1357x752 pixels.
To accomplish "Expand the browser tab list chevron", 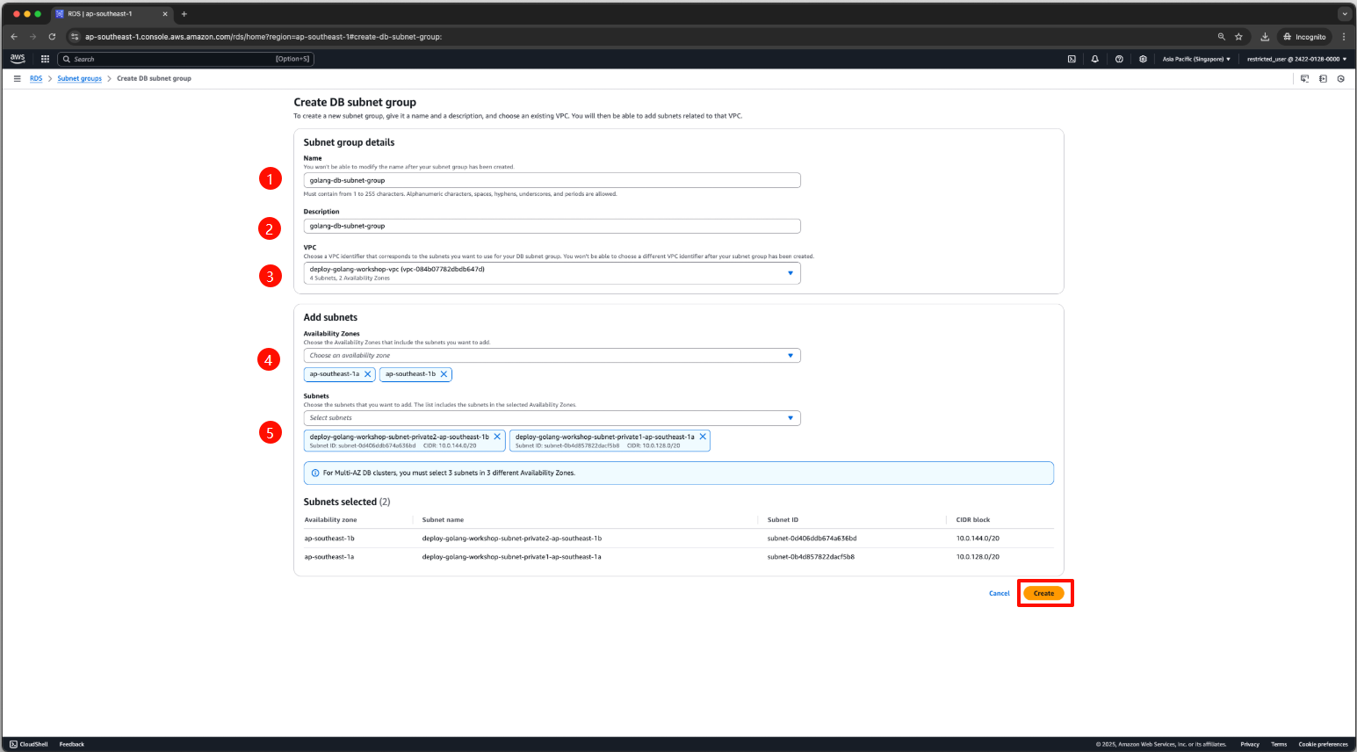I will (1344, 14).
